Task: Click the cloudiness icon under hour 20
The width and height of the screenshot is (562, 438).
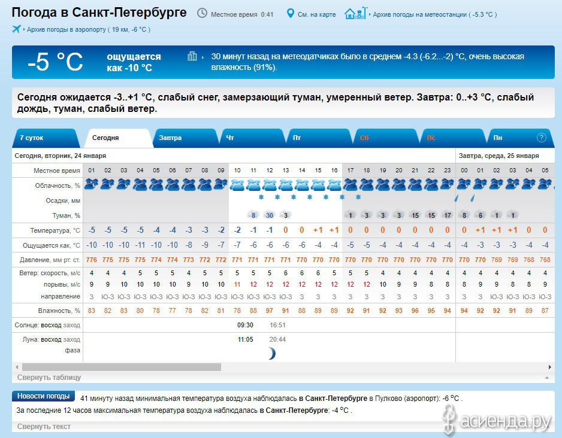Action: point(399,185)
